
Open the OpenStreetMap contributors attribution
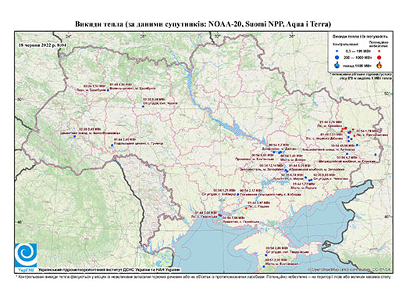coord(349,269)
